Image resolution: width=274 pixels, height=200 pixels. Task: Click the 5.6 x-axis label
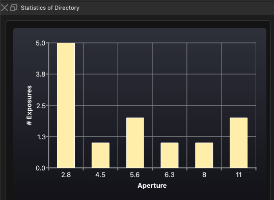135,175
